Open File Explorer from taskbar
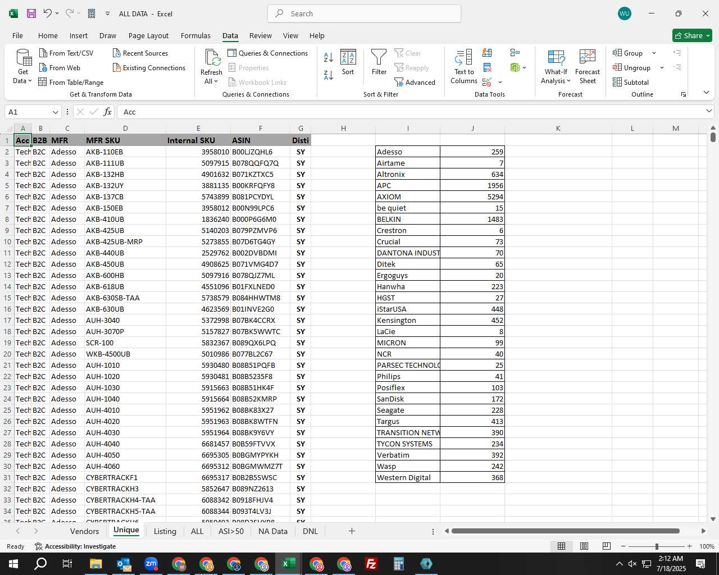Image resolution: width=719 pixels, height=575 pixels. pos(95,564)
